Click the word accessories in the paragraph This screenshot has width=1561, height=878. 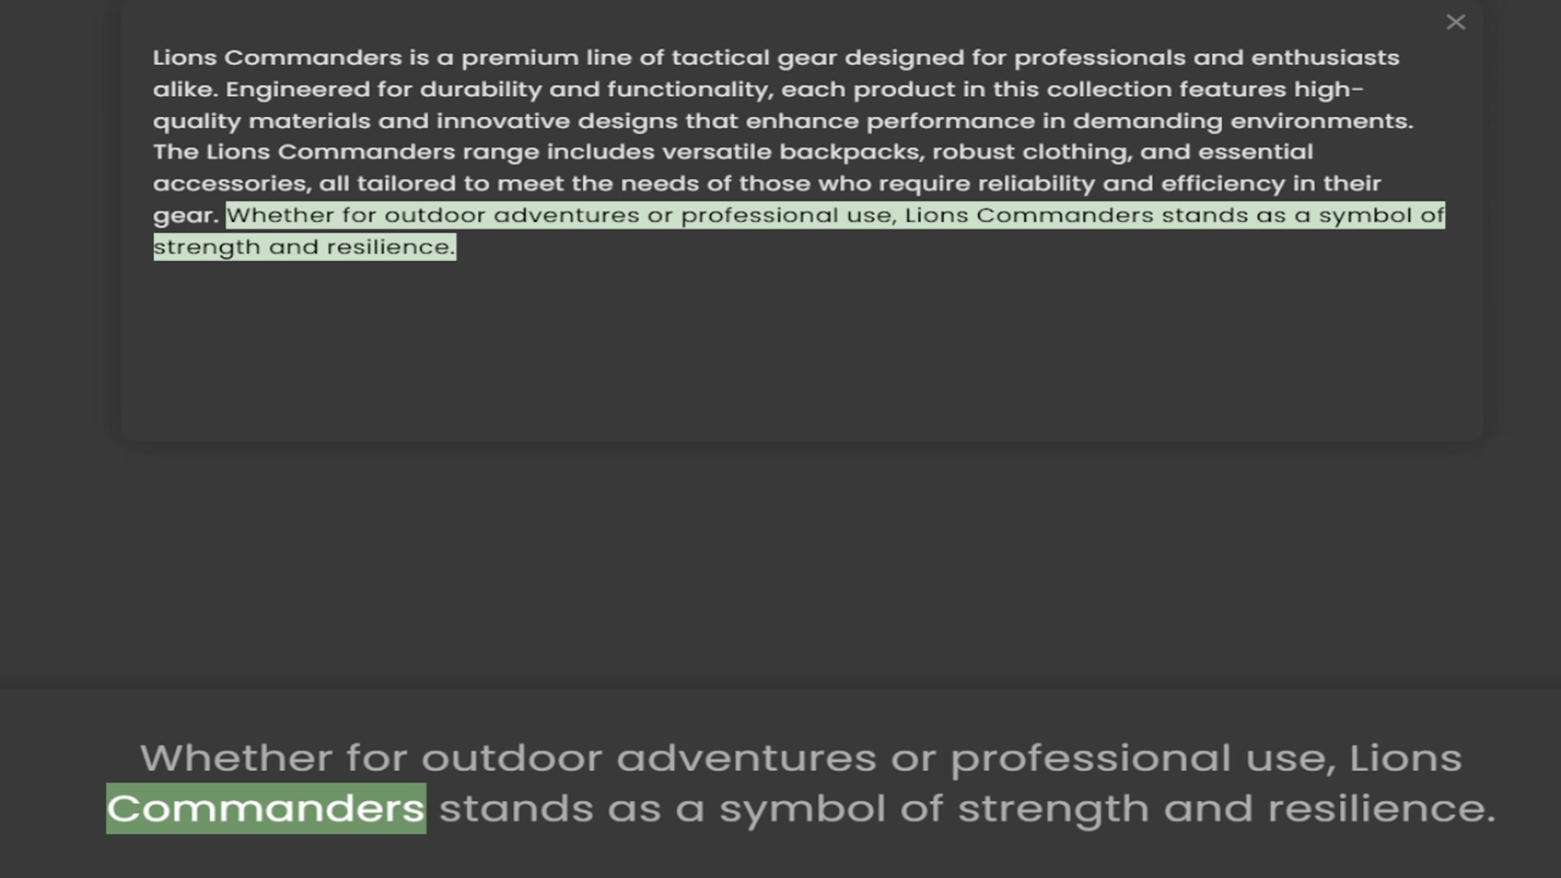231,184
